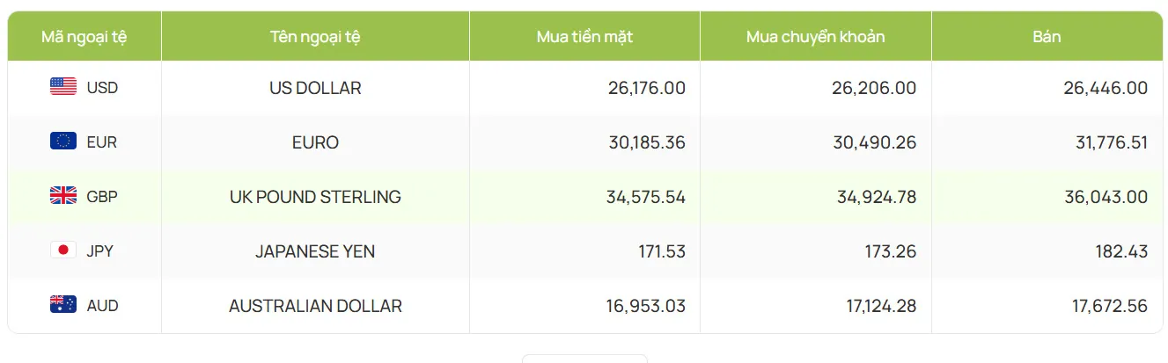Select the UK POUND STERLING row name
The width and height of the screenshot is (1168, 363).
click(x=315, y=197)
